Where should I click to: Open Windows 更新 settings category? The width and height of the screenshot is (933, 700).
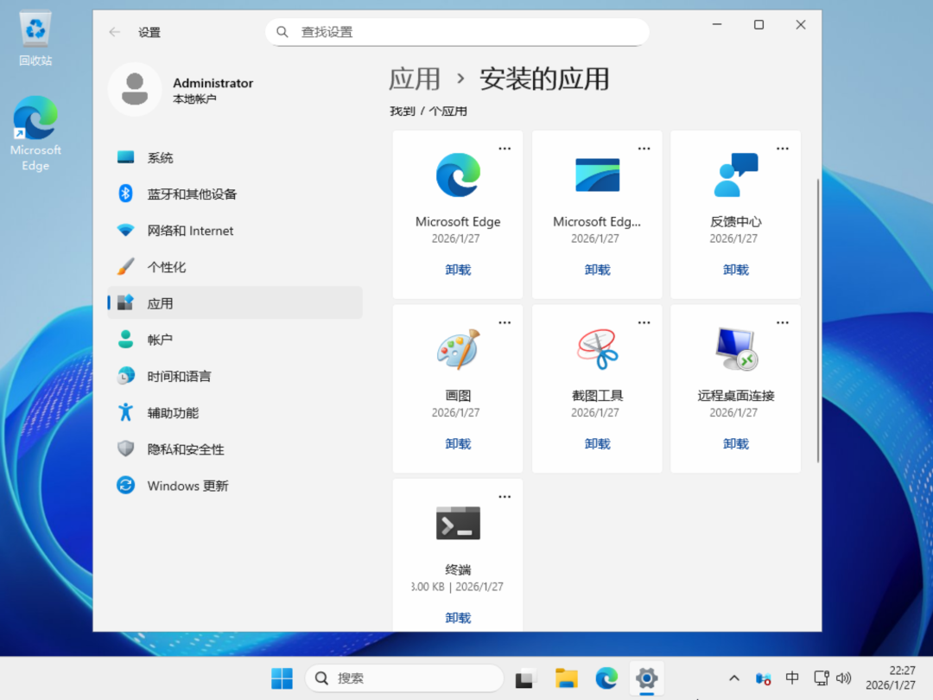click(235, 486)
